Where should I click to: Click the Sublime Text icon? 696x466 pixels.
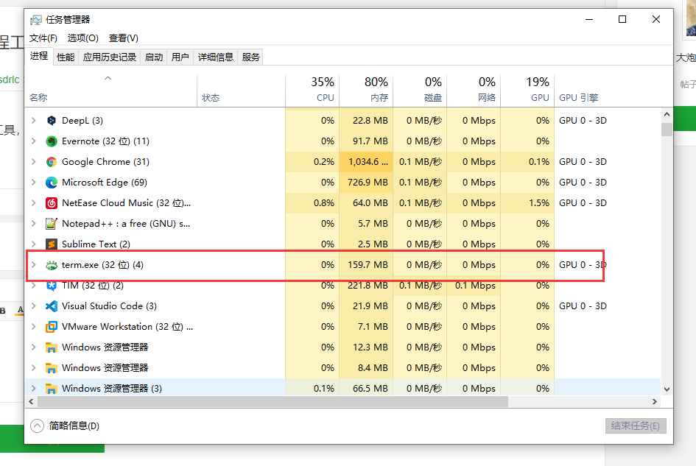52,244
